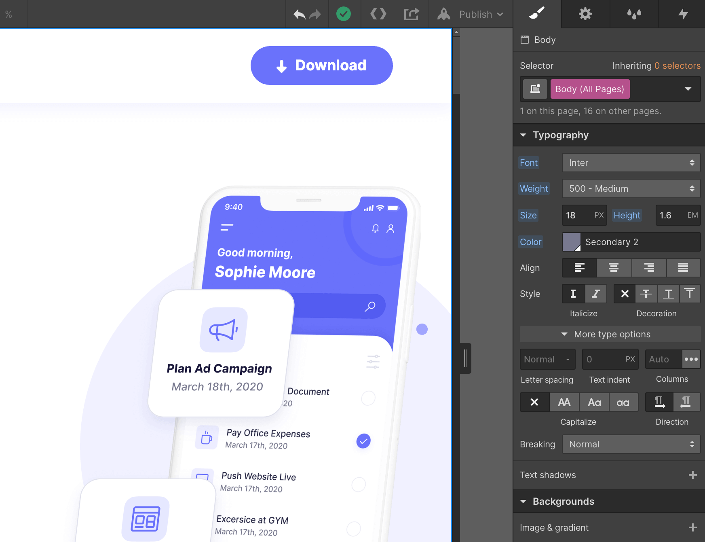705x542 pixels.
Task: Select the Style paintbrush panel icon
Action: (536, 14)
